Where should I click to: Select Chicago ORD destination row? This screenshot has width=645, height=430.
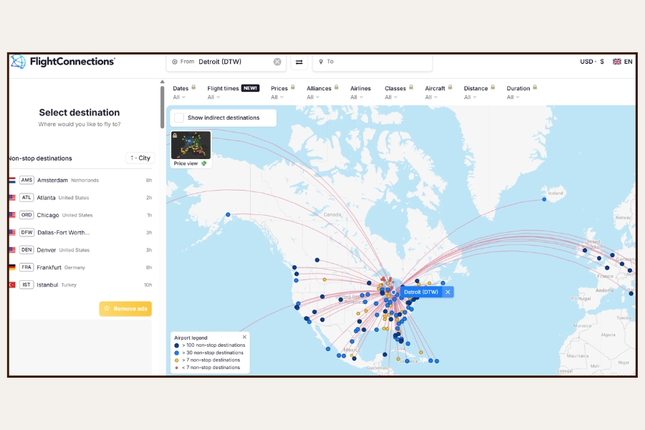80,215
